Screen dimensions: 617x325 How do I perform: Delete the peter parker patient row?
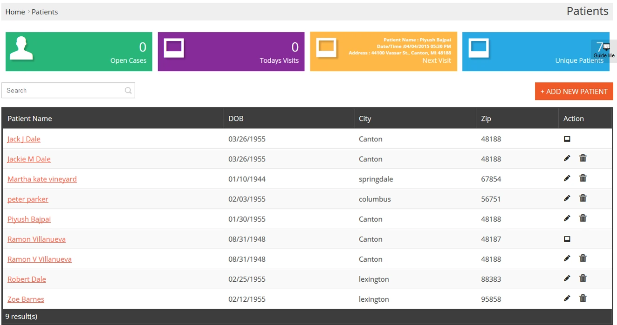tap(583, 198)
